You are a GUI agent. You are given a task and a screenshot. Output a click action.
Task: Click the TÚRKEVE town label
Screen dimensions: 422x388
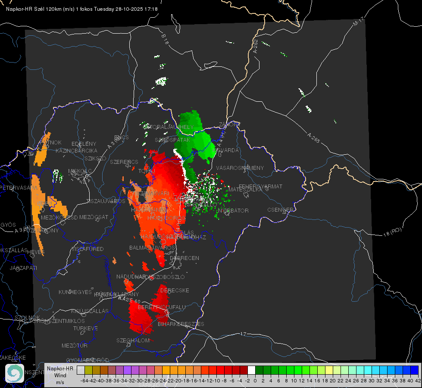(86, 328)
